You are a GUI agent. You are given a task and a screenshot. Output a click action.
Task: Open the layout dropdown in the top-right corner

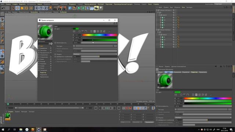point(223,4)
